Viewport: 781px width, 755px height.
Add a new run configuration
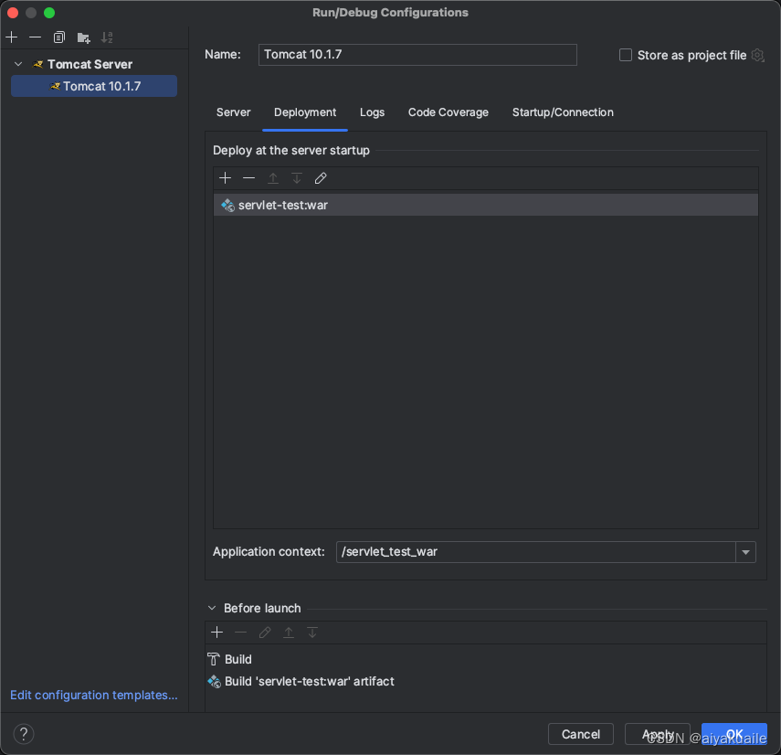tap(12, 37)
